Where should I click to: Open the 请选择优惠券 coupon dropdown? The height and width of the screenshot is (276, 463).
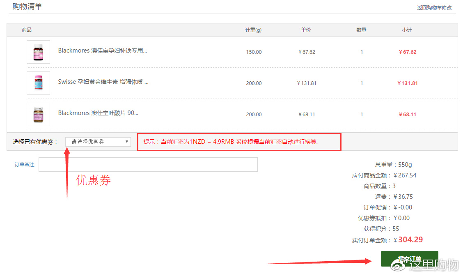click(x=98, y=142)
